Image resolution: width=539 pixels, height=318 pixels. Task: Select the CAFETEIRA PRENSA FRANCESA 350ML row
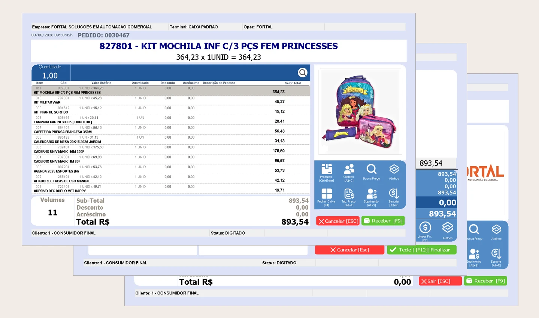[171, 130]
